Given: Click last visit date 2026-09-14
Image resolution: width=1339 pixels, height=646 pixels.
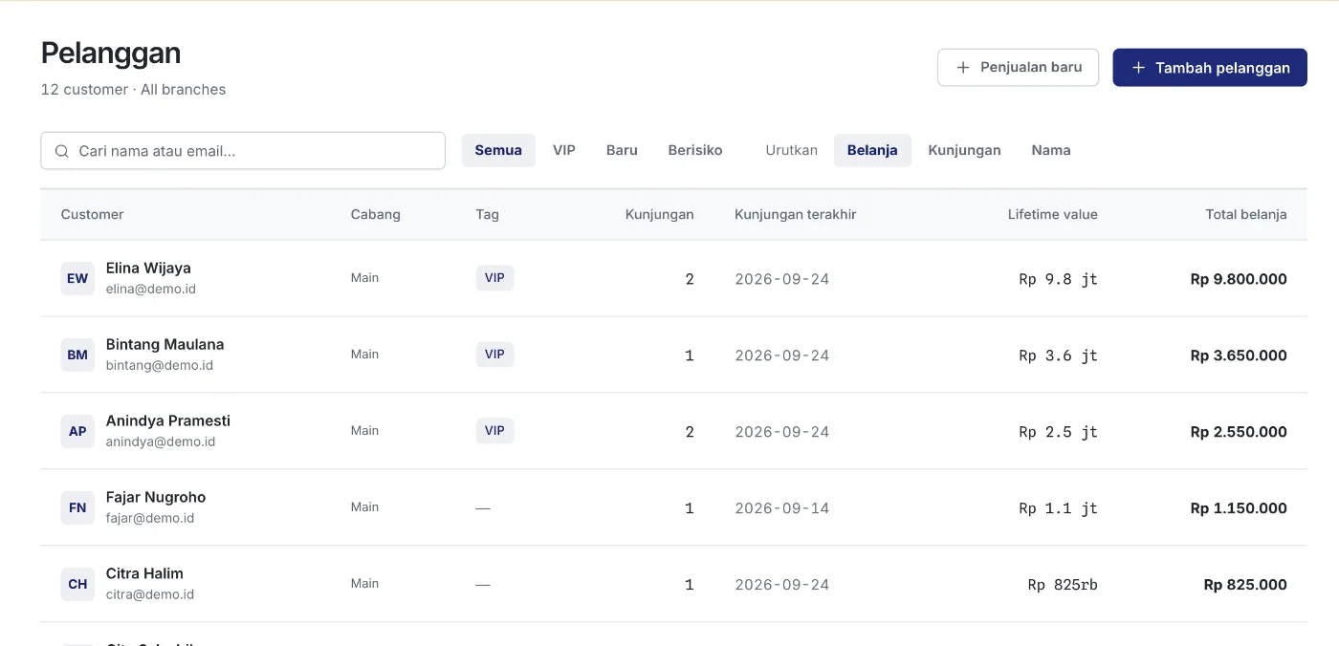Looking at the screenshot, I should tap(782, 508).
